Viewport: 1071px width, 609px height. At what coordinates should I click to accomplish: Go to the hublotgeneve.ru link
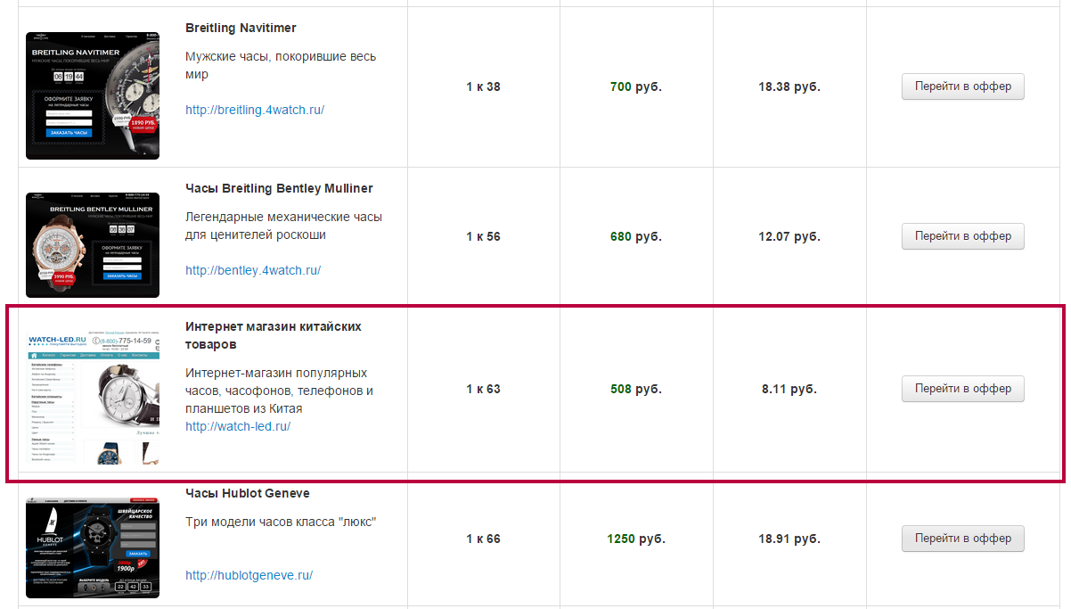pyautogui.click(x=249, y=575)
